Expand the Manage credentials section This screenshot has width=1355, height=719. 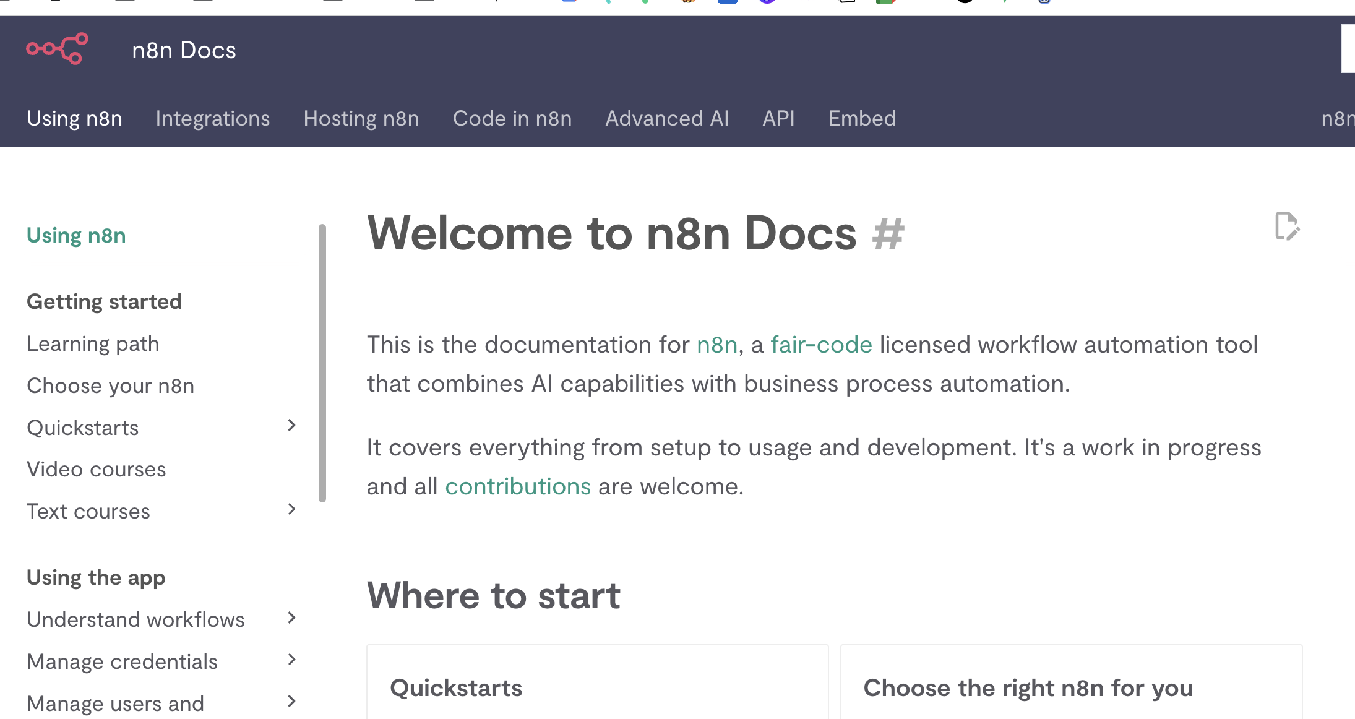click(291, 660)
